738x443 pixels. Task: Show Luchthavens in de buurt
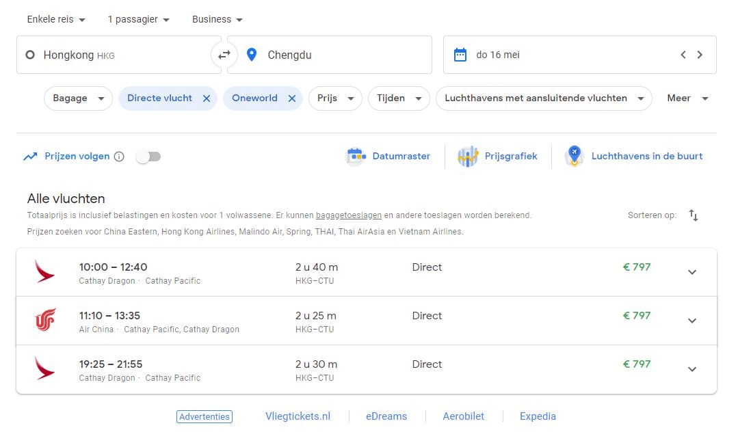tap(634, 157)
